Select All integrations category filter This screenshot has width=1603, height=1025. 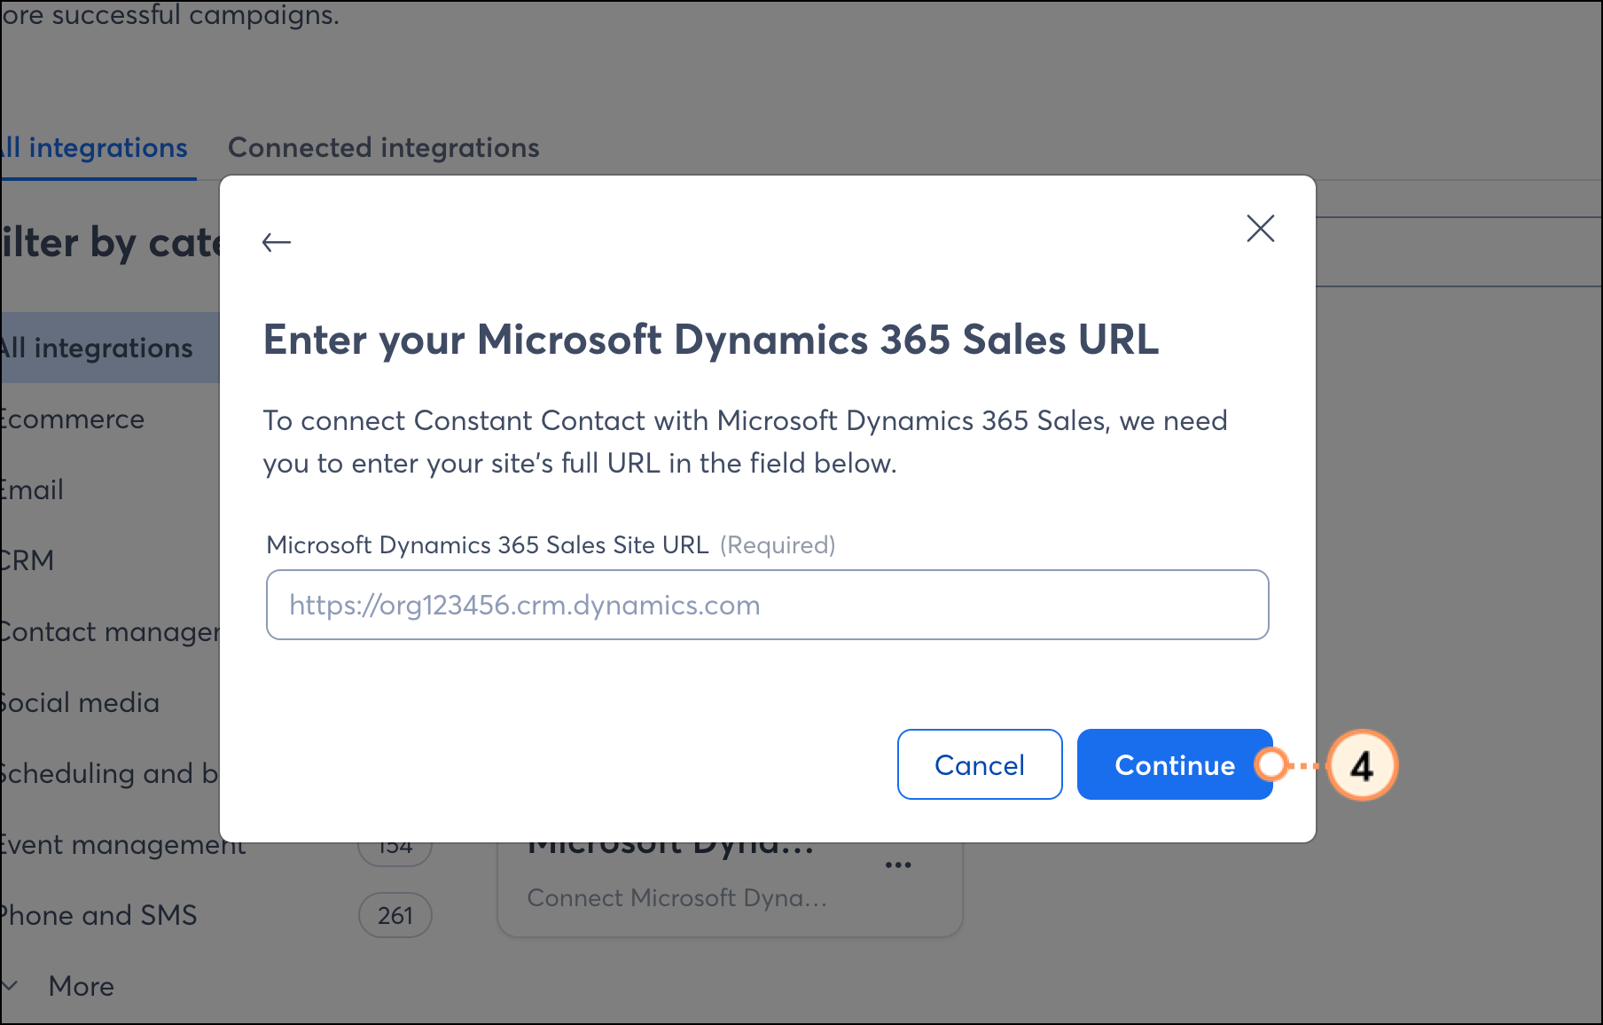click(110, 348)
